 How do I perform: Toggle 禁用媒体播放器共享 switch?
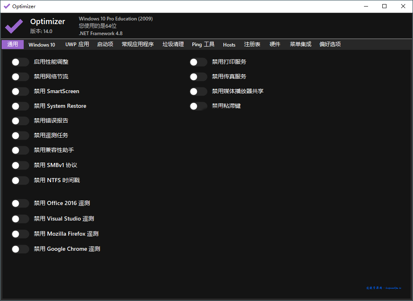(x=199, y=91)
